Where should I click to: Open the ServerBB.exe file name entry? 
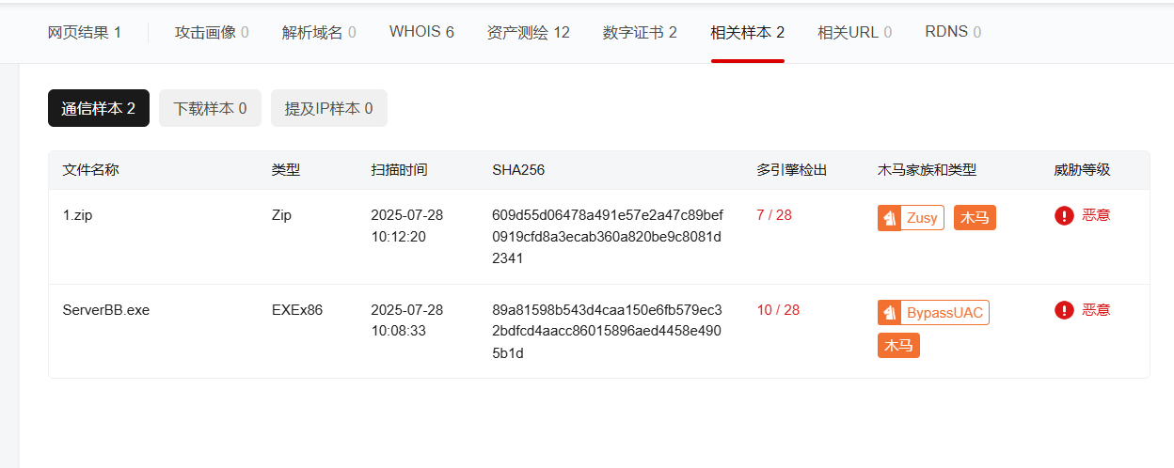[105, 310]
